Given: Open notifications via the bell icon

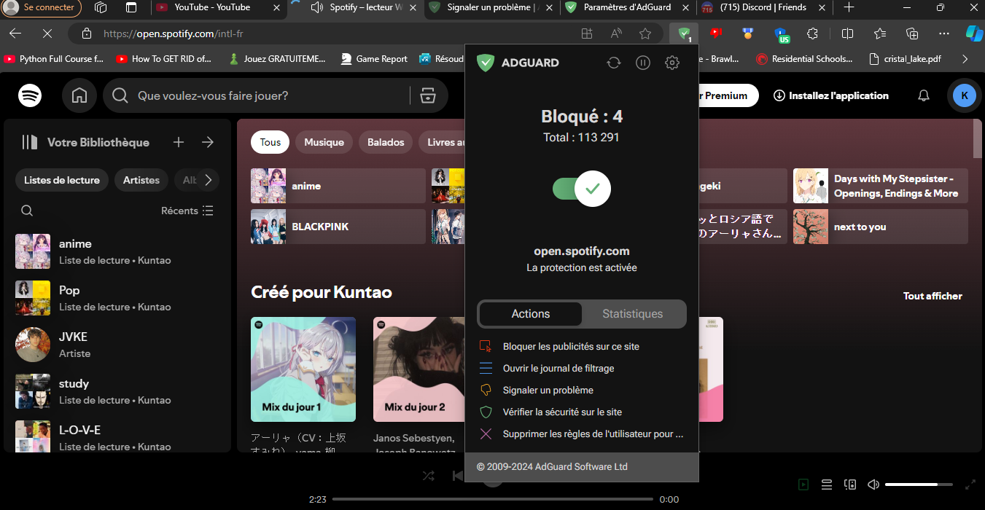Looking at the screenshot, I should click(923, 95).
